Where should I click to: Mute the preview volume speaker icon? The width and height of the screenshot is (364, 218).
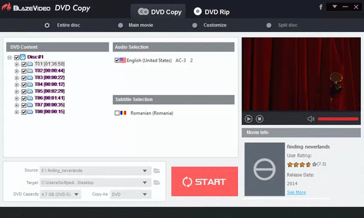311,119
